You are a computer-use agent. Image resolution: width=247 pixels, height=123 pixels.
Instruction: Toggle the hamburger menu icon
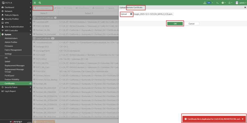click(35, 3)
